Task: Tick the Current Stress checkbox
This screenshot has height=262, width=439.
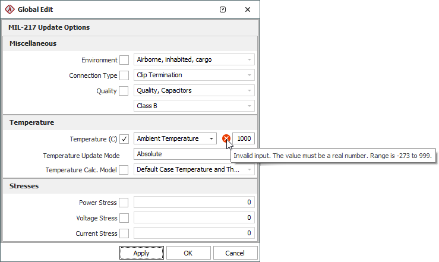Action: click(x=124, y=233)
